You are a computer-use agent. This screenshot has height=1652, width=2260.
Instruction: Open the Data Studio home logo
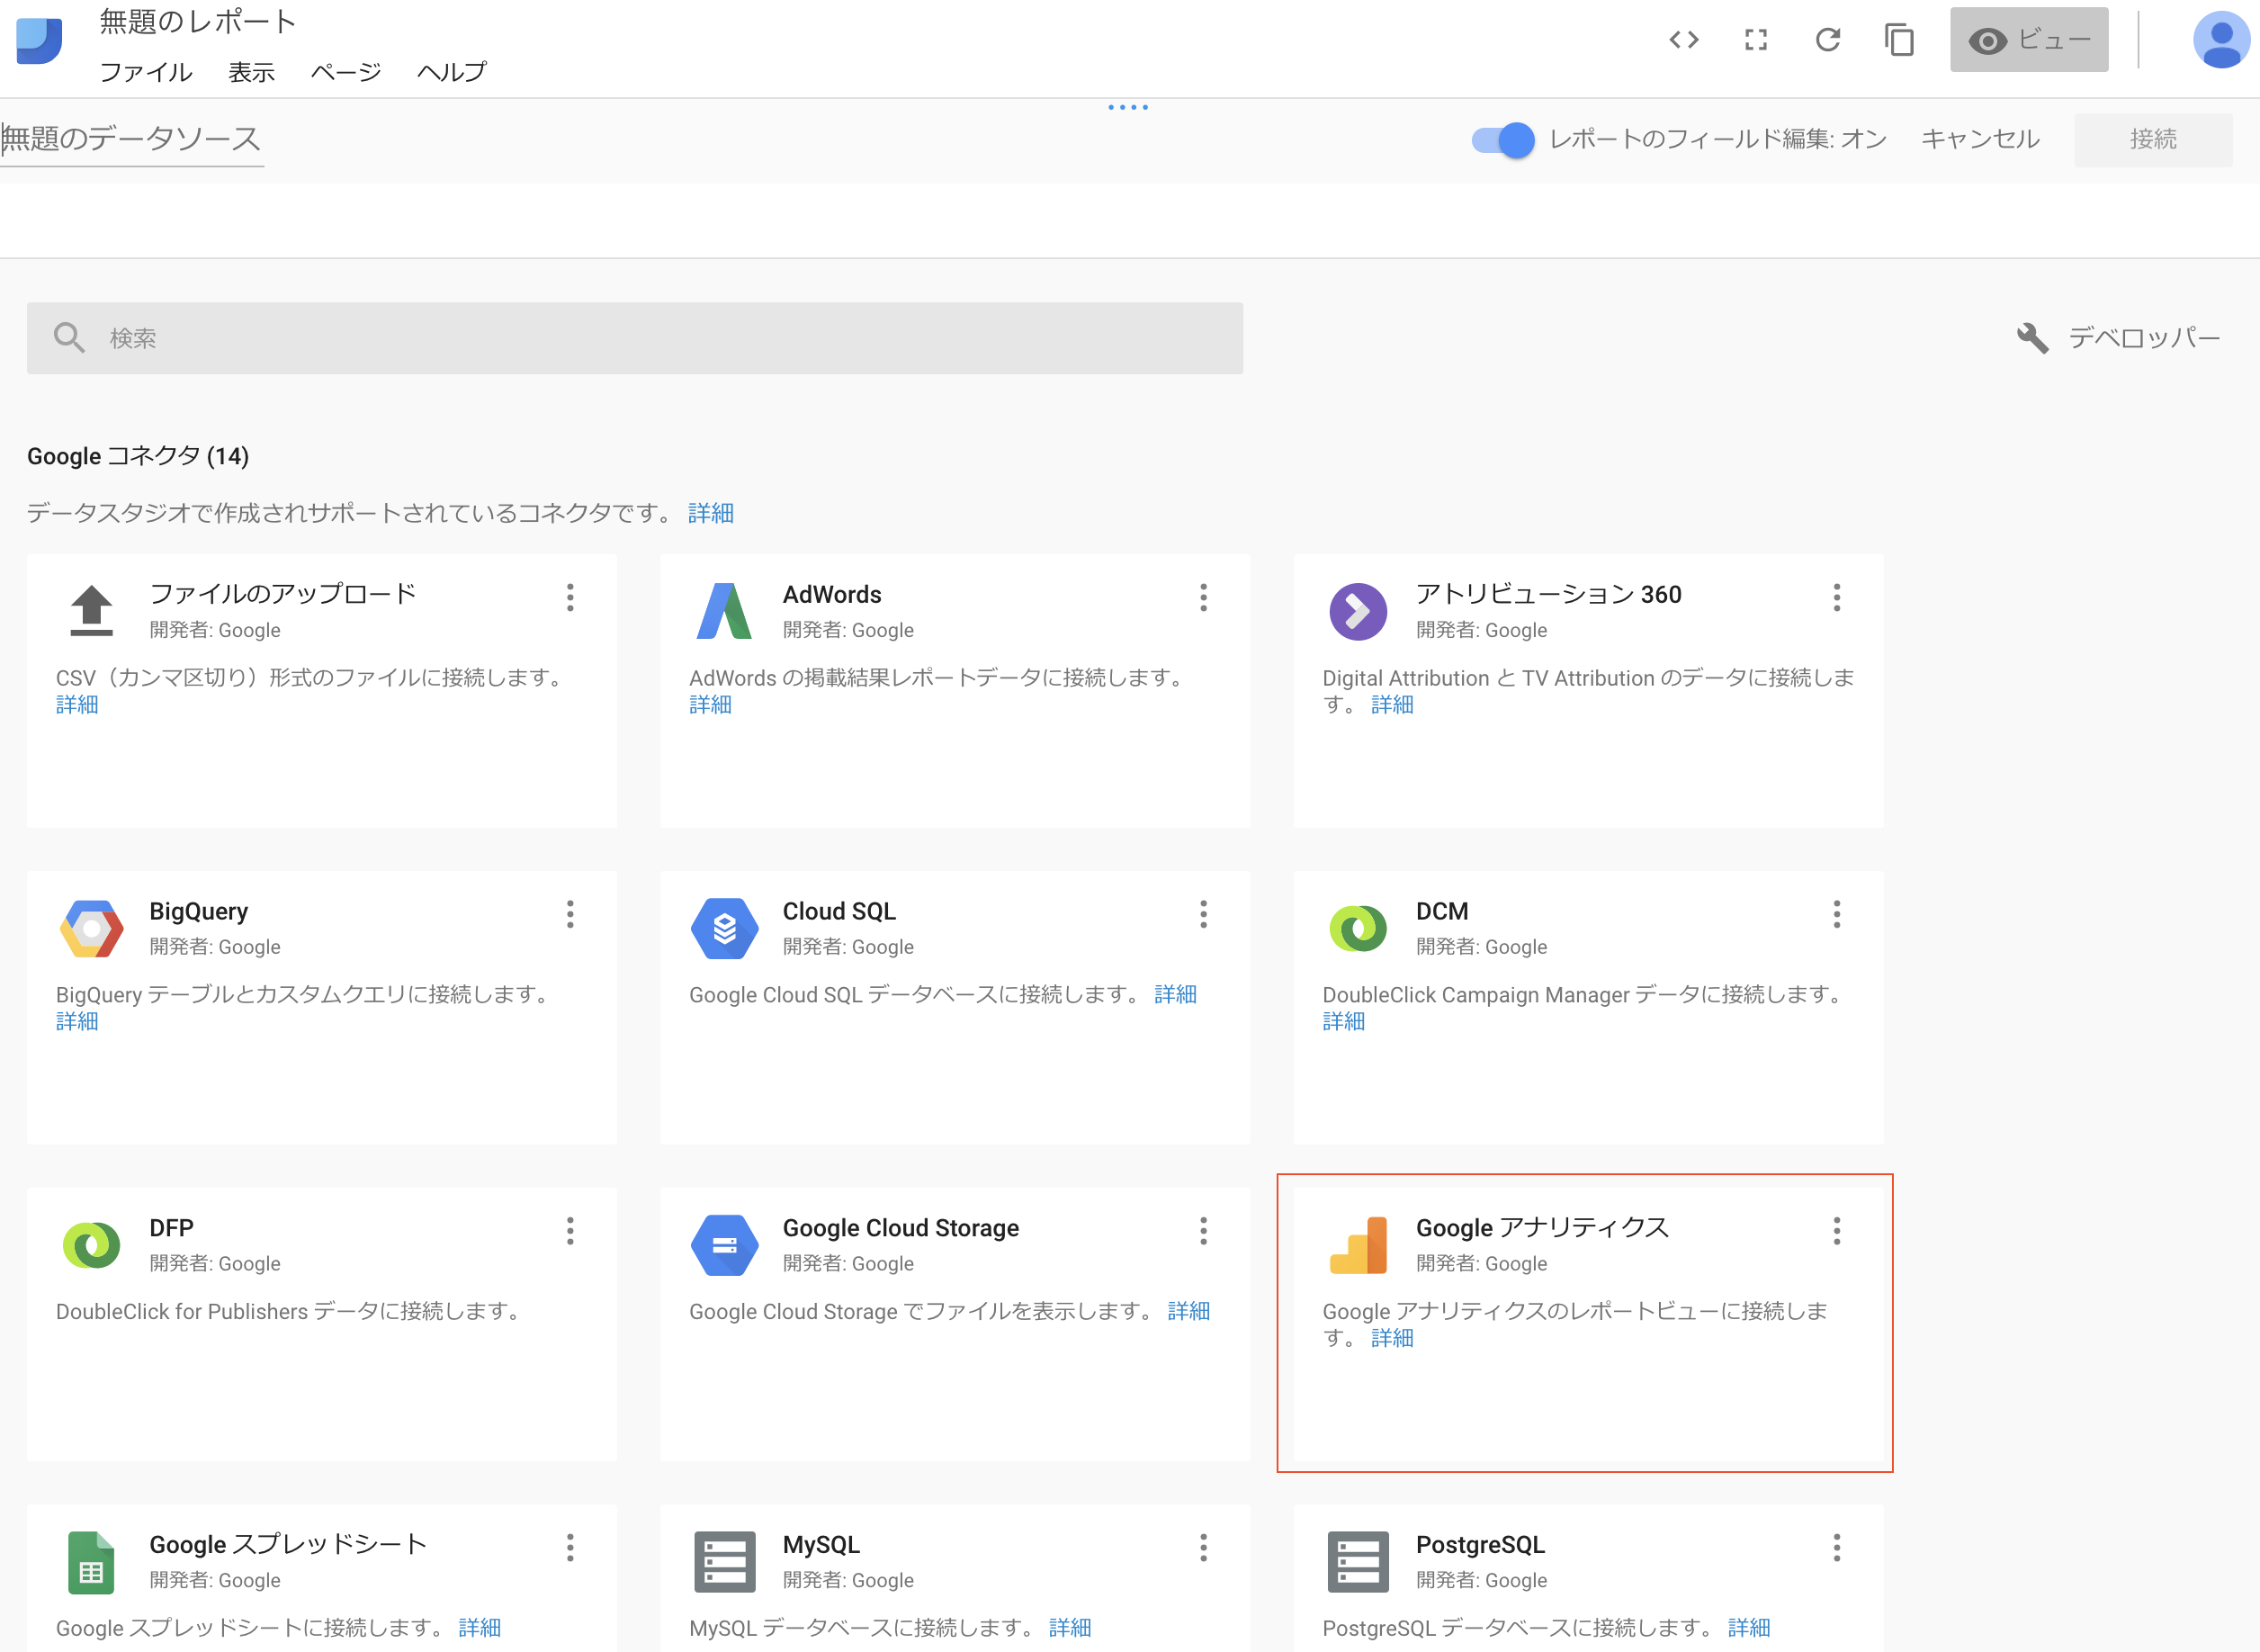coord(39,40)
